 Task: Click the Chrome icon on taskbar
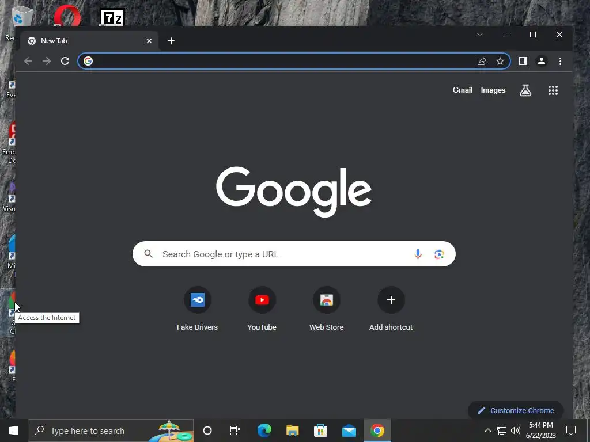[377, 430]
